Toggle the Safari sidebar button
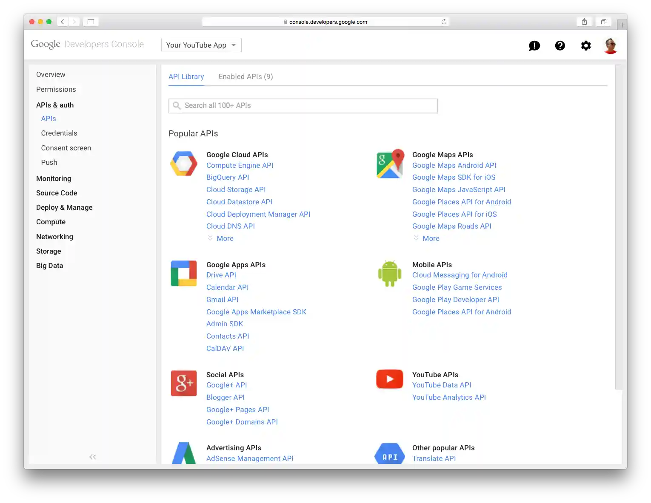The image size is (651, 503). [x=91, y=22]
